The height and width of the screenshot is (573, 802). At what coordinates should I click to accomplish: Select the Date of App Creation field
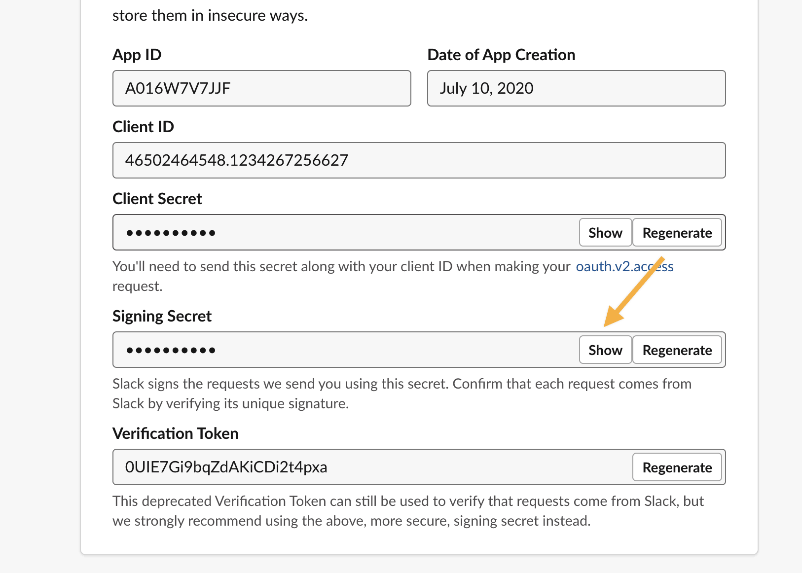577,88
